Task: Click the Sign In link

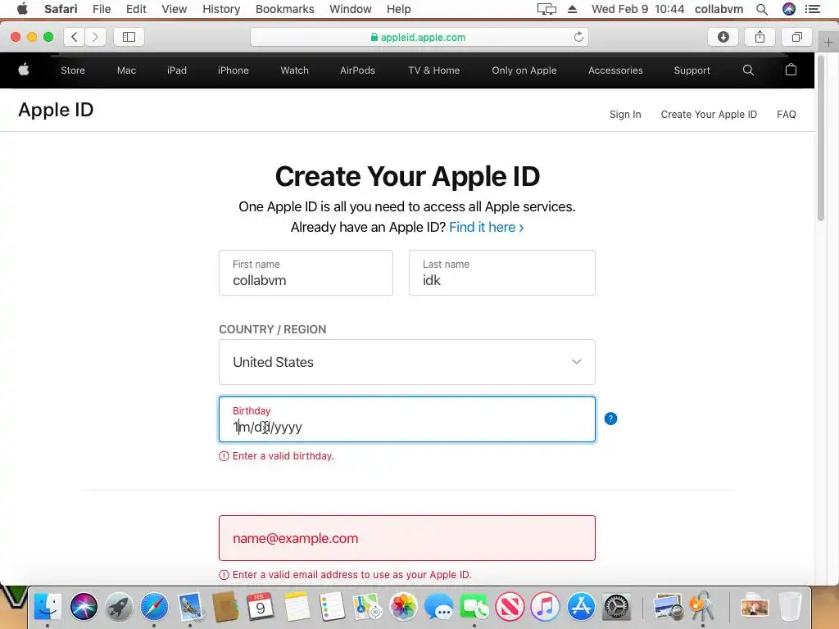Action: 625,115
